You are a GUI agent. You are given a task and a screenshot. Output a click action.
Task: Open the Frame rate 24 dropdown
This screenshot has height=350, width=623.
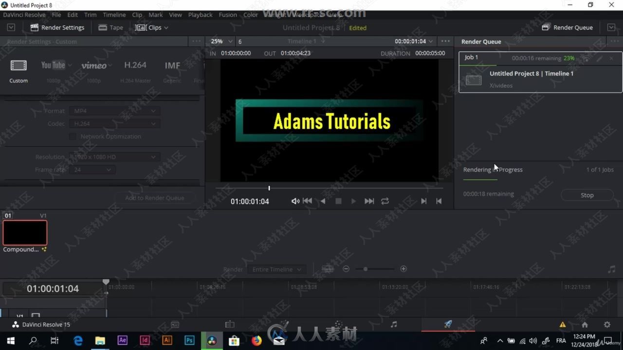click(92, 170)
